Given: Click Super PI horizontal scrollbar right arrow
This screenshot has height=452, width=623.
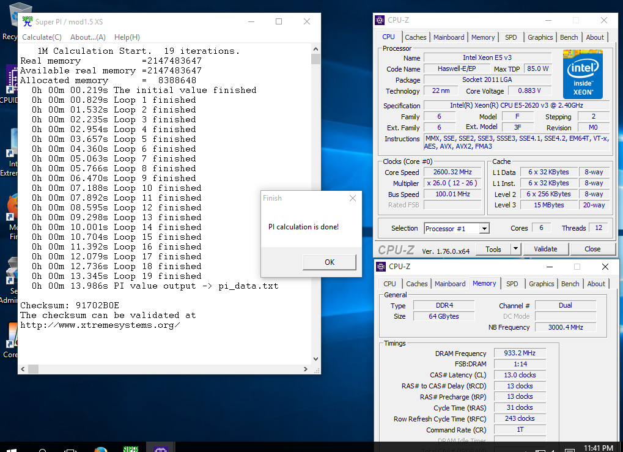Looking at the screenshot, I should click(306, 369).
